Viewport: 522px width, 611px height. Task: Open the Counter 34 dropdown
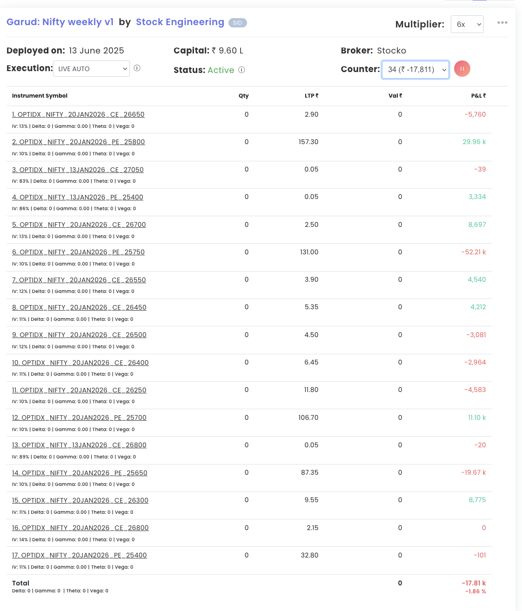click(x=415, y=70)
